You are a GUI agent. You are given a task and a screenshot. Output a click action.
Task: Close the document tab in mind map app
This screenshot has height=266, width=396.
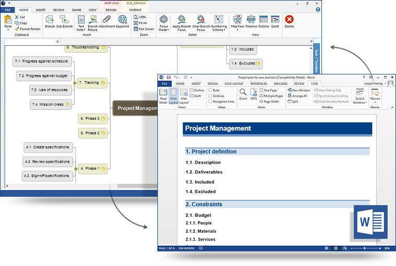point(58,42)
